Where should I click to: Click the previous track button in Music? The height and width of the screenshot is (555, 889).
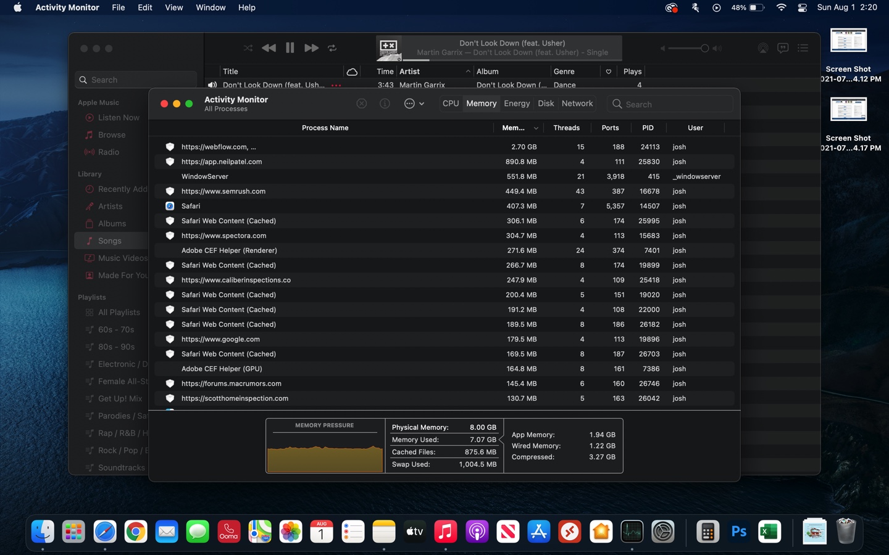tap(269, 48)
